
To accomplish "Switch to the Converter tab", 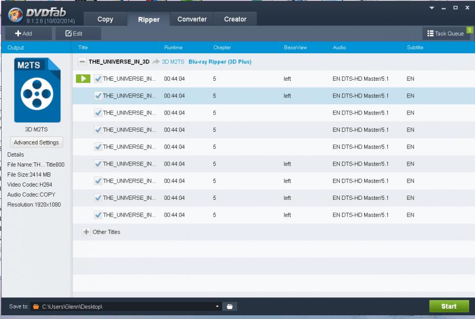I will click(x=192, y=19).
